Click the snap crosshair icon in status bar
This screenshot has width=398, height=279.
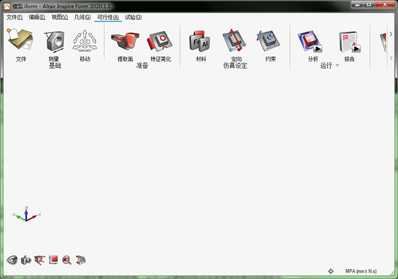(330, 271)
